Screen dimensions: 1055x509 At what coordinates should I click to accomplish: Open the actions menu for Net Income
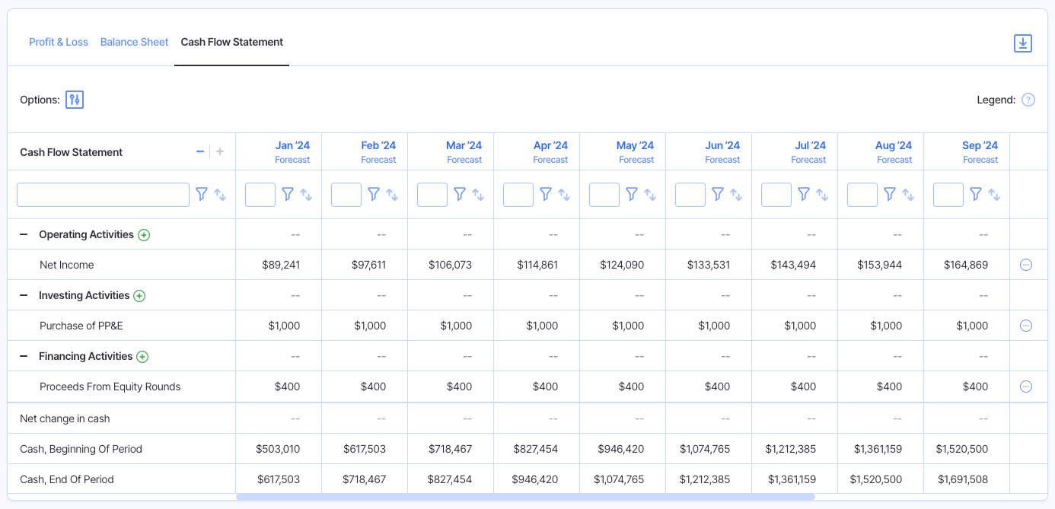[x=1026, y=264]
